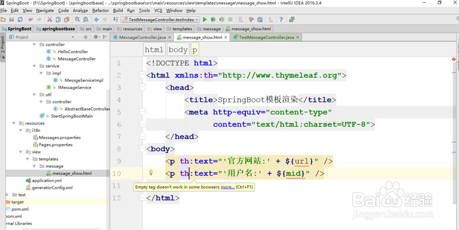Click the last toolbar icon after Help

tap(291, 20)
